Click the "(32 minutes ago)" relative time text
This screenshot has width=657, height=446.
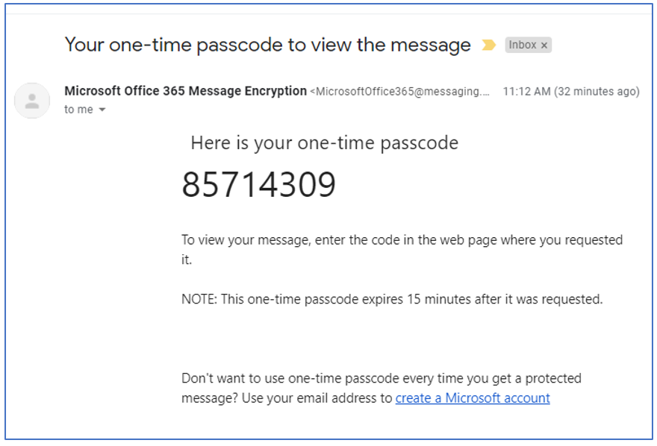point(597,91)
